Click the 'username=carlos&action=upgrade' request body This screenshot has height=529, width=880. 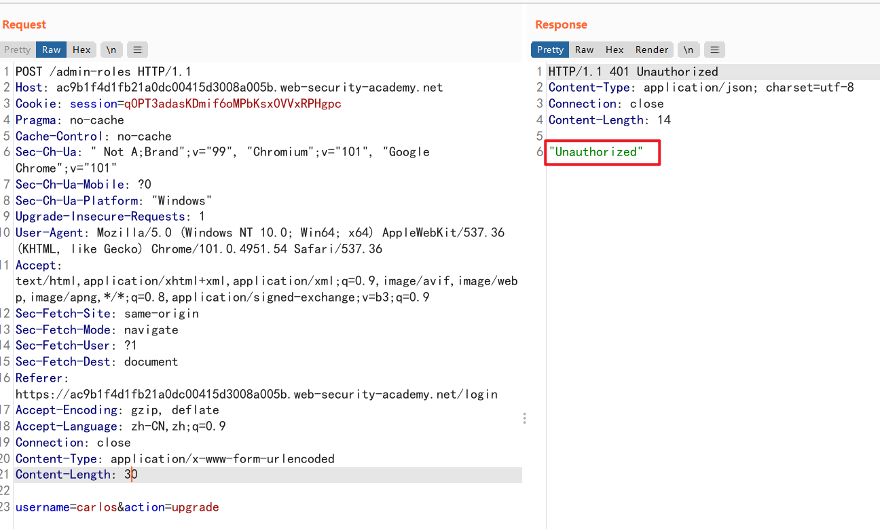point(117,507)
